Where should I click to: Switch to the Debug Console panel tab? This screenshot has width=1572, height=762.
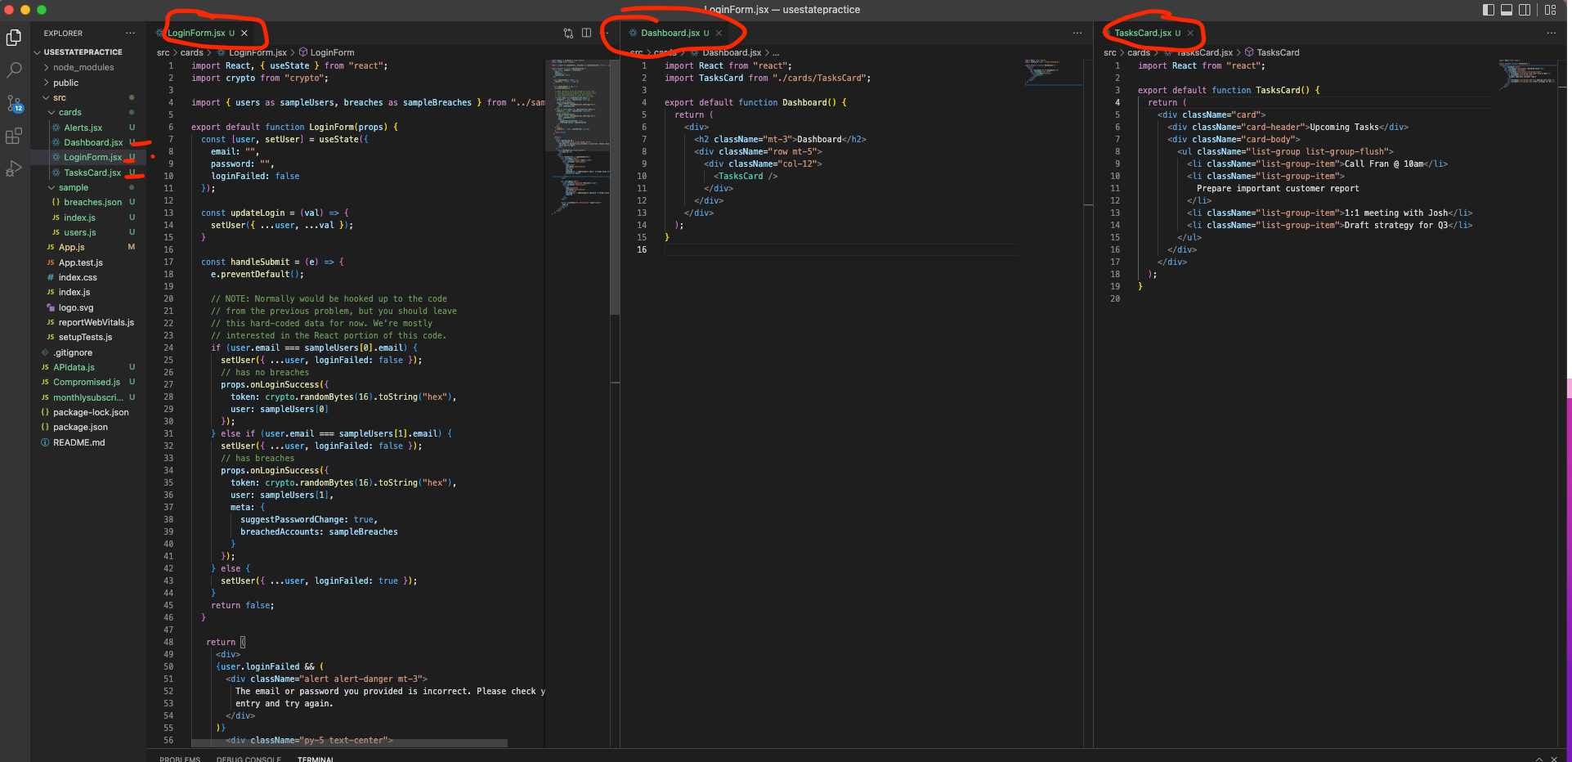coord(248,758)
